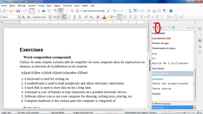Center align the paragraph
This screenshot has width=203, height=114.
125,17
